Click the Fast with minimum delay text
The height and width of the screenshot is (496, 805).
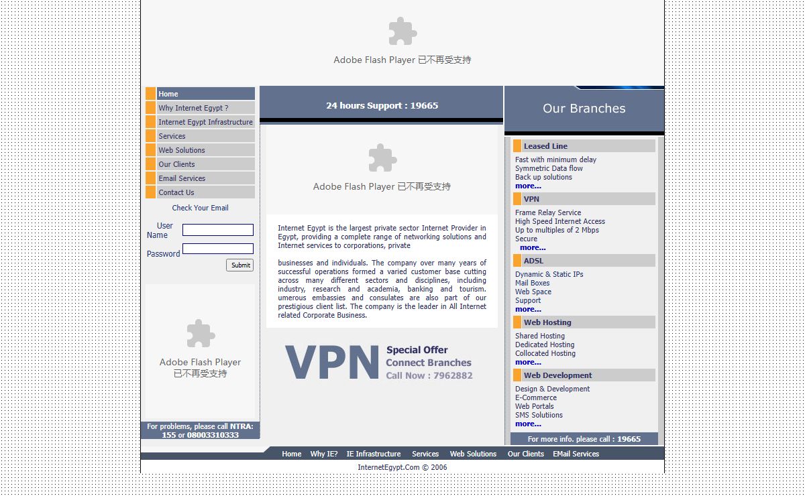[x=555, y=160]
